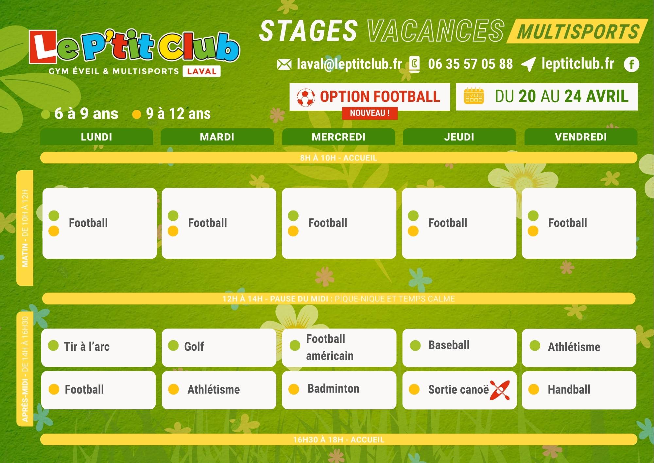The width and height of the screenshot is (654, 463).
Task: Click the yellow calendar icon
Action: click(x=473, y=96)
